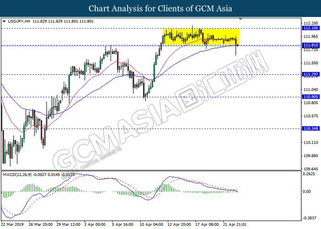Click the yellow highlighted consolidation rectangle
This screenshot has height=229, width=321.
(201, 37)
